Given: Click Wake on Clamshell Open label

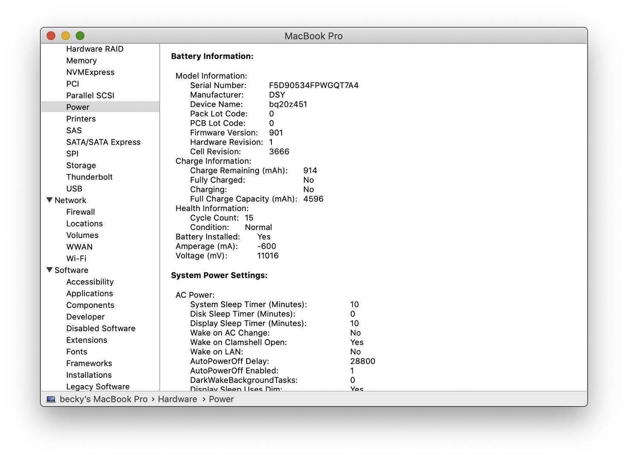Looking at the screenshot, I should 239,342.
